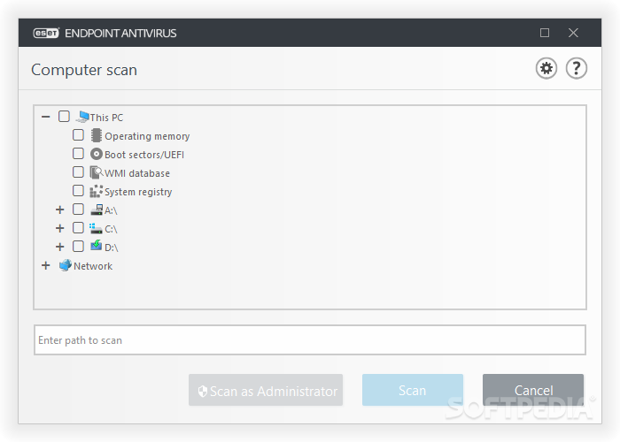
Task: Select the A:\ drive label
Action: pyautogui.click(x=111, y=210)
